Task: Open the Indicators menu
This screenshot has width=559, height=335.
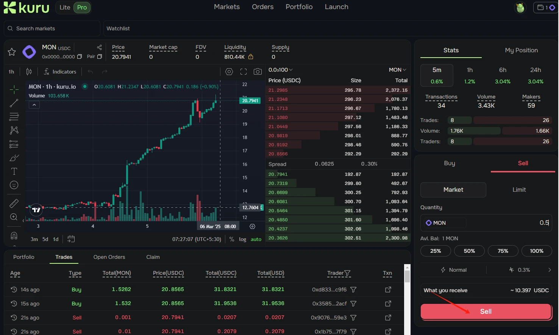Action: tap(60, 72)
